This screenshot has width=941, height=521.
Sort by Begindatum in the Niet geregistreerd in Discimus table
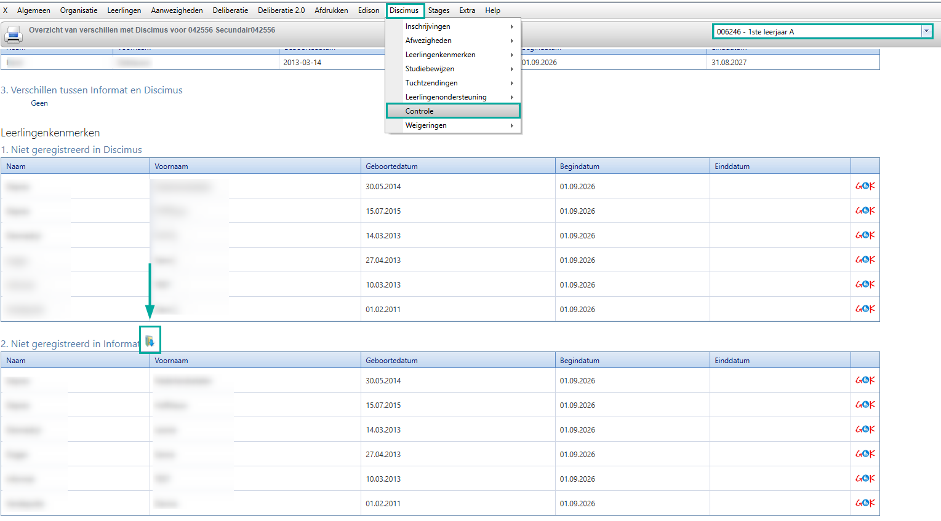tap(633, 166)
